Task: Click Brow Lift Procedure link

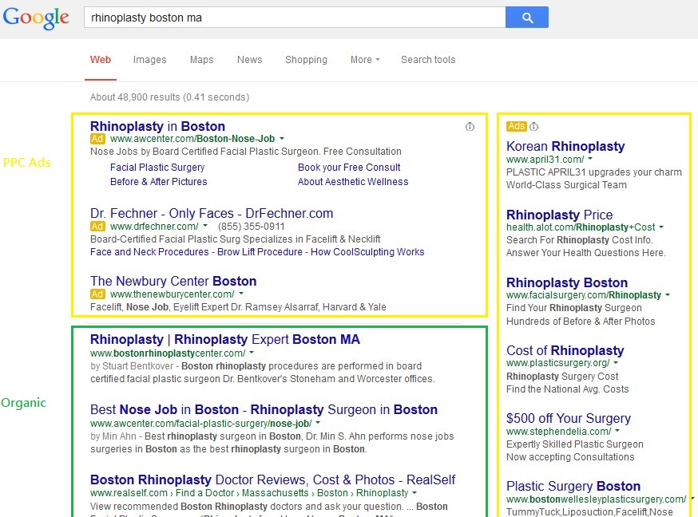Action: pos(260,252)
